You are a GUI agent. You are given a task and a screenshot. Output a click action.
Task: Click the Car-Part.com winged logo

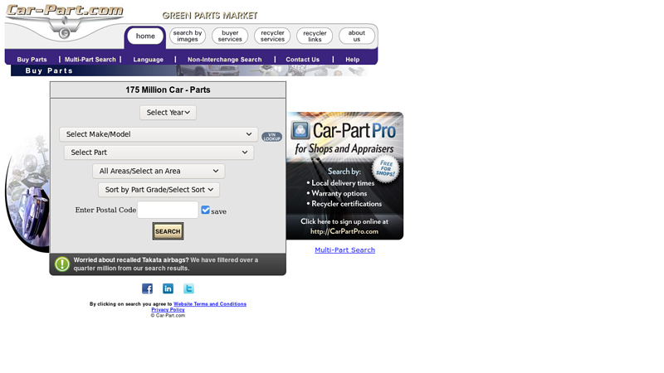[65, 22]
